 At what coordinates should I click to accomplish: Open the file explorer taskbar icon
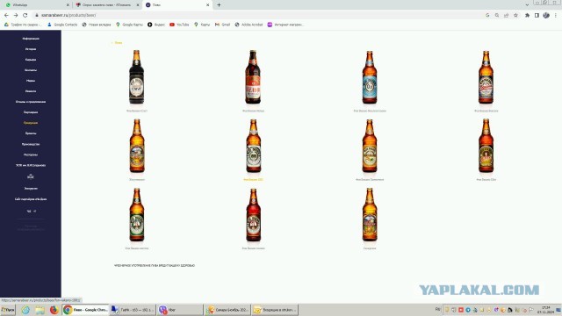(40, 310)
